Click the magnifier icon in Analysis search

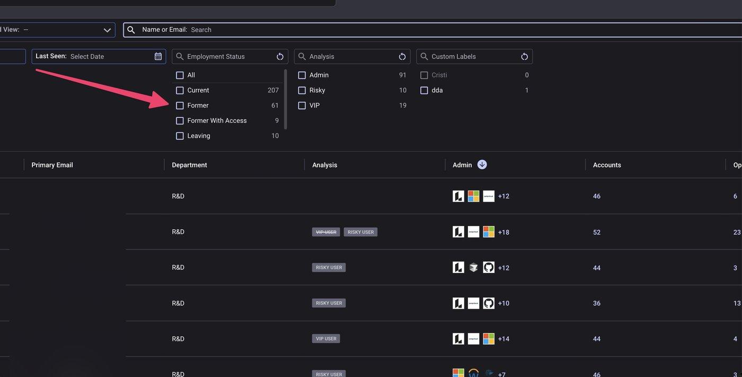[302, 56]
